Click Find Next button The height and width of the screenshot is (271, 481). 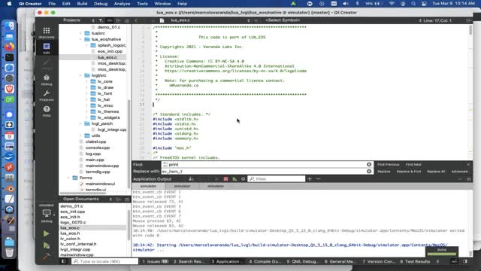413,165
